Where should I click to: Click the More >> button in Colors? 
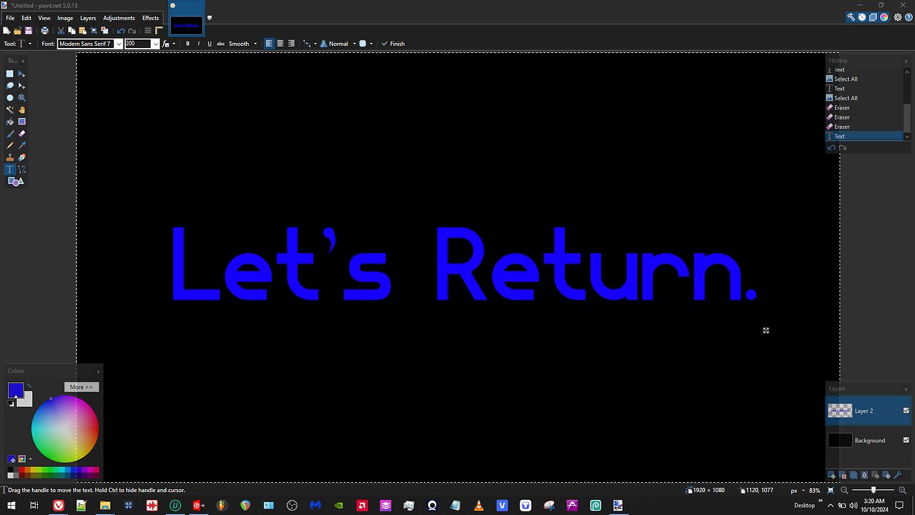(81, 387)
